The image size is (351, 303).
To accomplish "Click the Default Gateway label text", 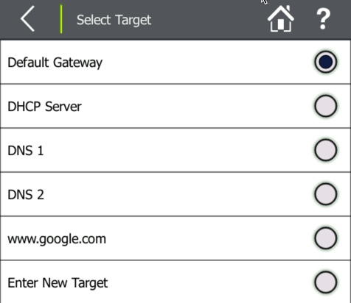I will pos(55,63).
